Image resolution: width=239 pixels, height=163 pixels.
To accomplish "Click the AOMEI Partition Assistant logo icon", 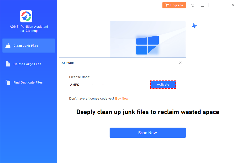I will 26,16.
